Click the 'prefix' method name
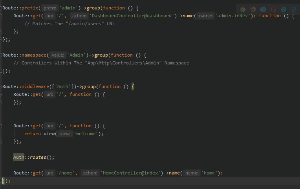 (30, 8)
